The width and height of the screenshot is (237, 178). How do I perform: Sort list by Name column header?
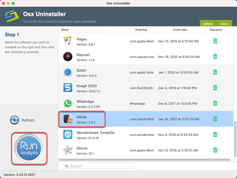coord(65,30)
